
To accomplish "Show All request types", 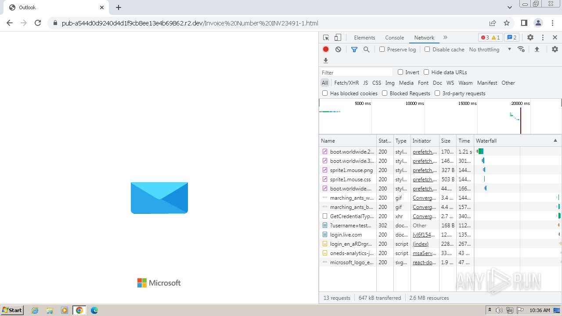I will click(324, 83).
